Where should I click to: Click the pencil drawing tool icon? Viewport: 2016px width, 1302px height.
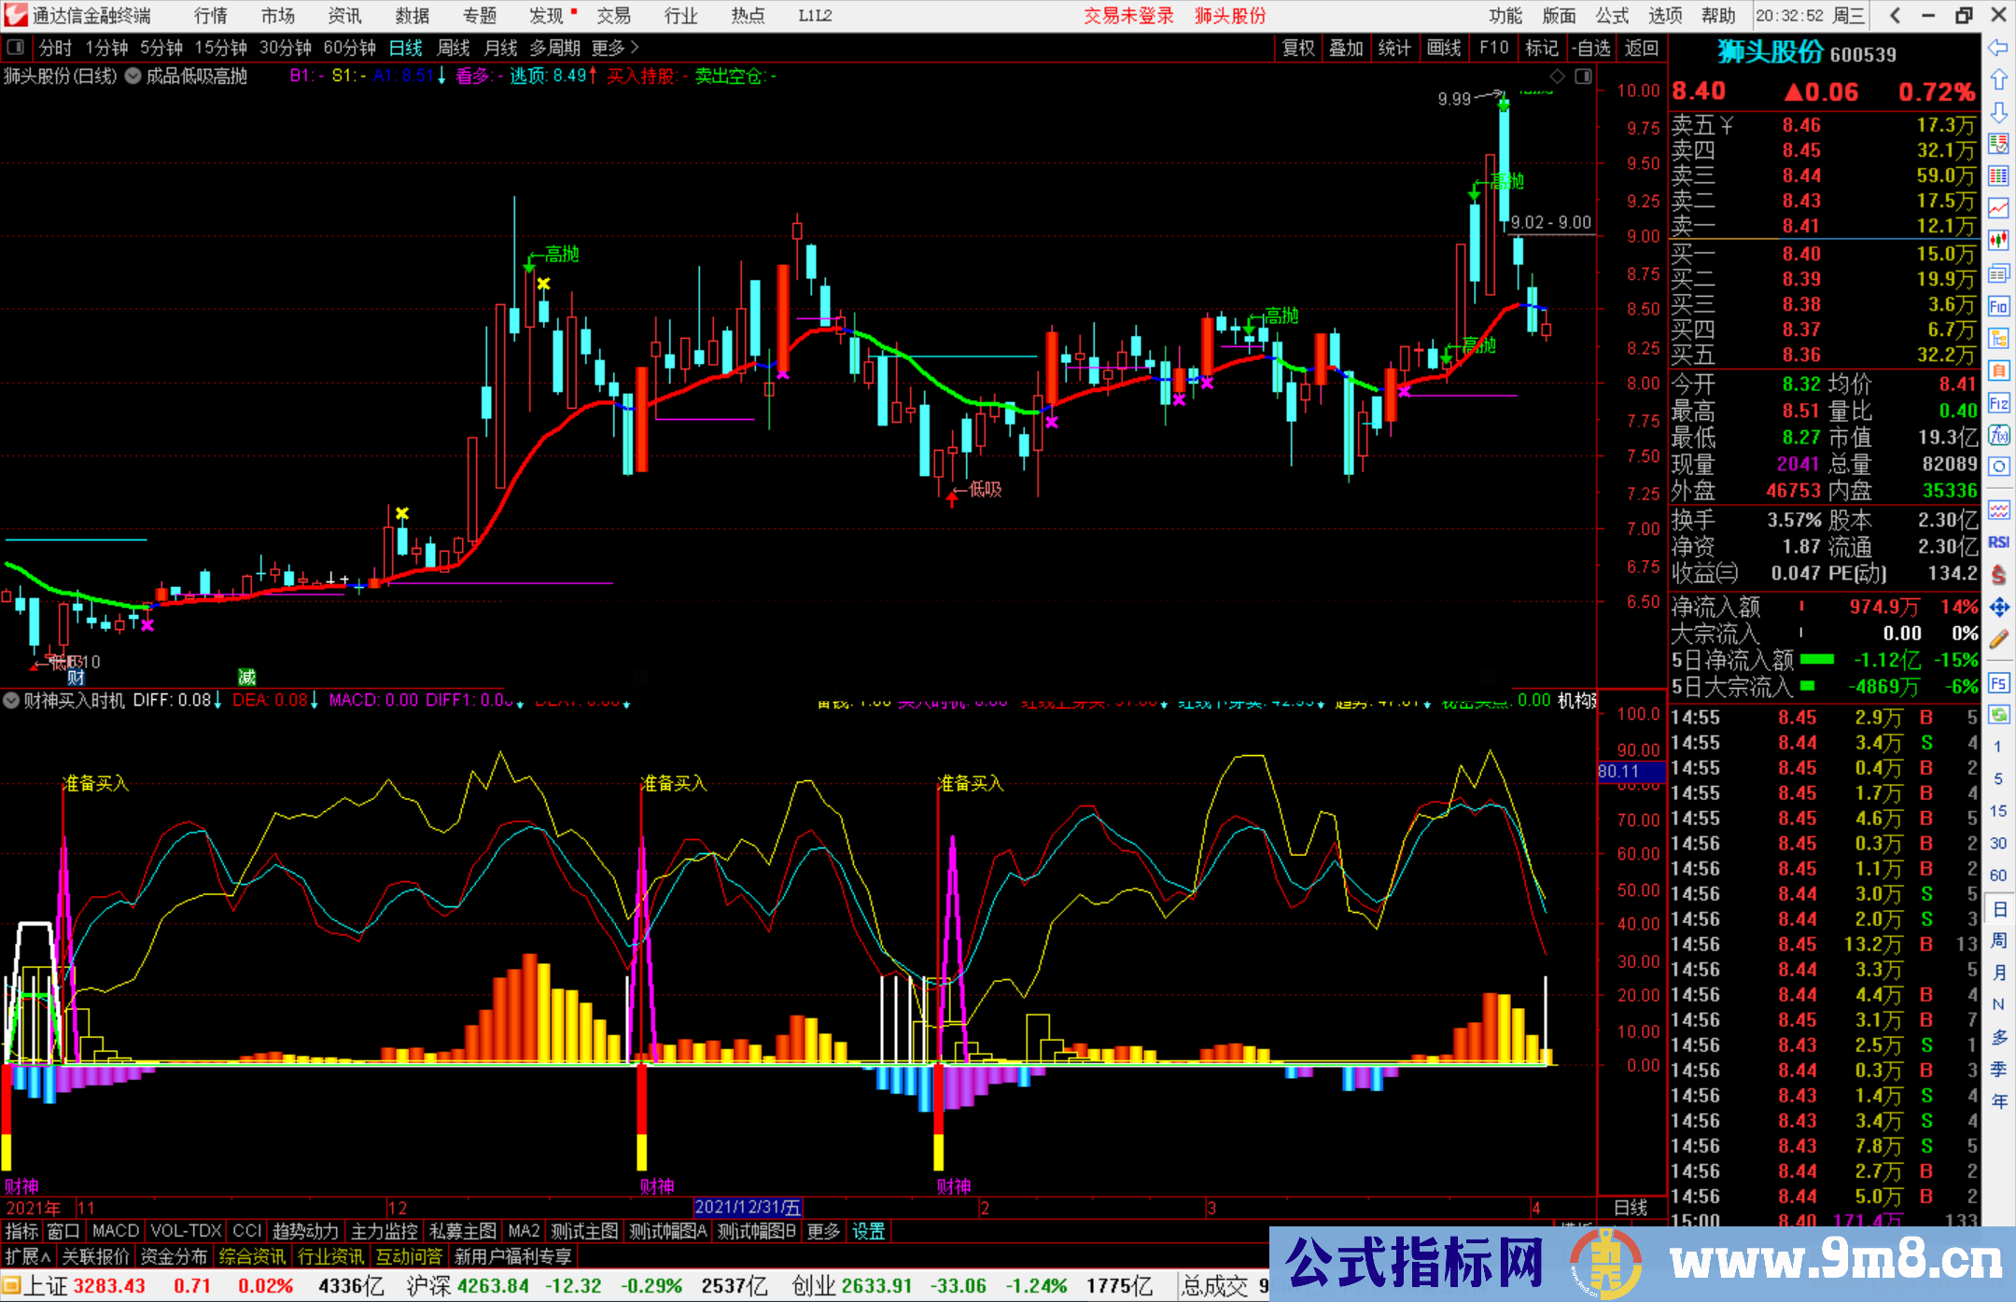(x=1998, y=640)
